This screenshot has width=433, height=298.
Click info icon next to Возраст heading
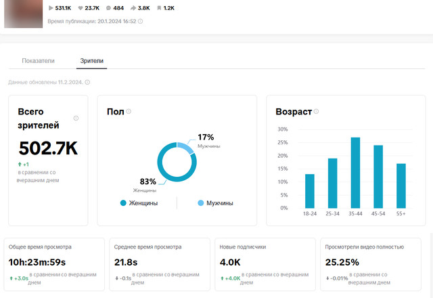(316, 111)
